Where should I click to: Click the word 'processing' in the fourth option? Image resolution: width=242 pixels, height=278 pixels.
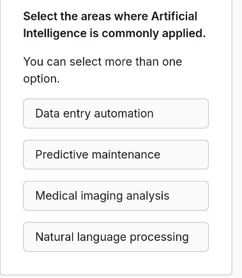pyautogui.click(x=159, y=237)
